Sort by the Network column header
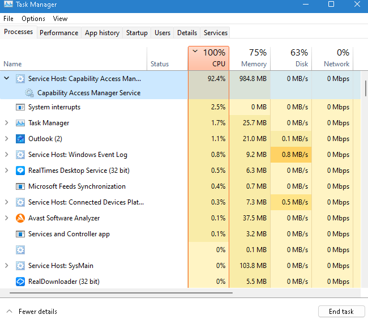 tap(332, 58)
